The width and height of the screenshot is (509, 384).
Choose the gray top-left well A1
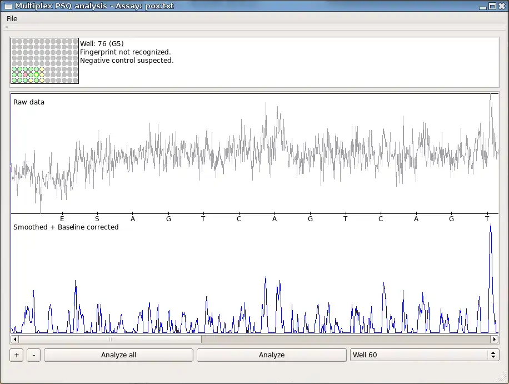point(14,41)
